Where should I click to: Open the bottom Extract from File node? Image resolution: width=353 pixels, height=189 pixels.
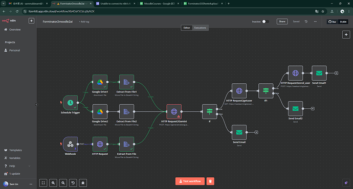coord(126,144)
